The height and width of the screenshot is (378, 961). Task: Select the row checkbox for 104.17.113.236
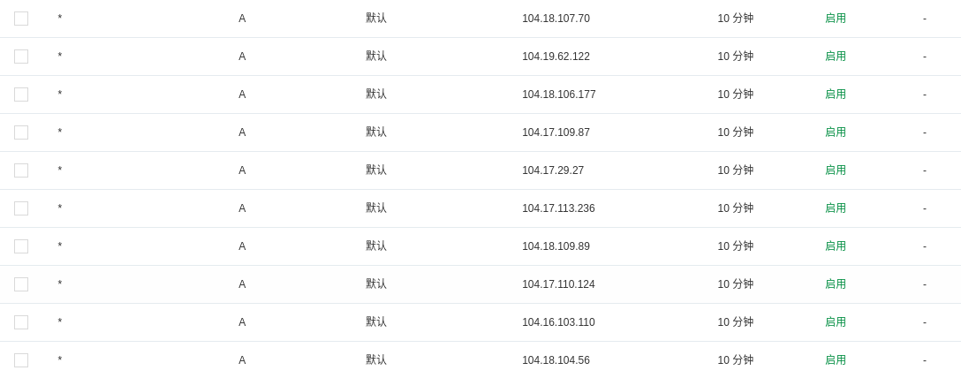[21, 208]
